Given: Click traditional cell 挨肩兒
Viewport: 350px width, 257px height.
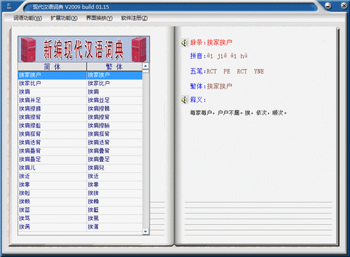Looking at the screenshot, I should coord(115,167).
